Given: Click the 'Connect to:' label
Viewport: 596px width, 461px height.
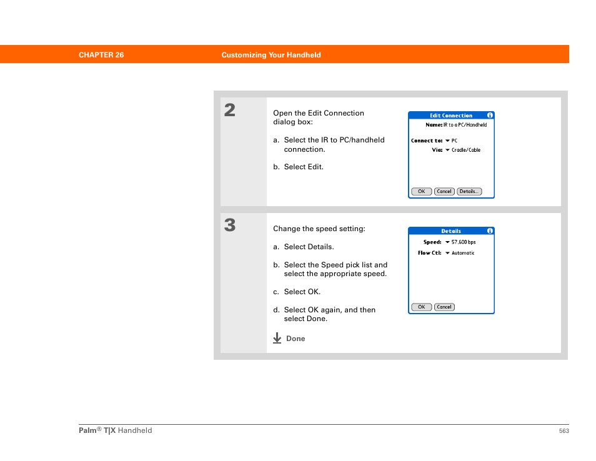Looking at the screenshot, I should click(x=427, y=141).
